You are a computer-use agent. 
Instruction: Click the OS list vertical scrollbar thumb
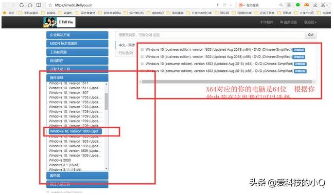107,101
